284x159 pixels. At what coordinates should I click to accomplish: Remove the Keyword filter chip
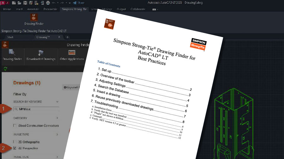(65, 87)
